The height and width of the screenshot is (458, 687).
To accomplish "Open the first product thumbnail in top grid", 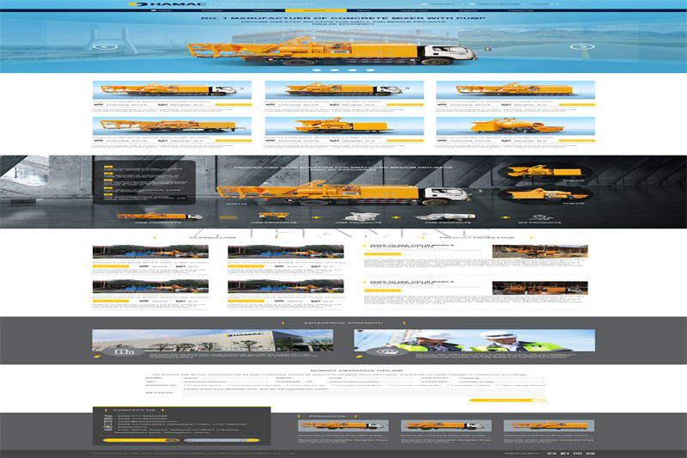I will 171,89.
